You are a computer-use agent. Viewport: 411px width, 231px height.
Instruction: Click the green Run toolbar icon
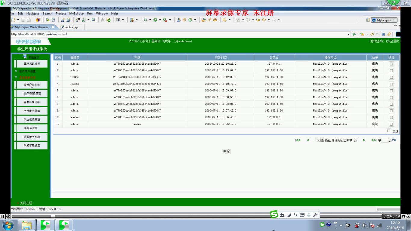[x=155, y=20]
